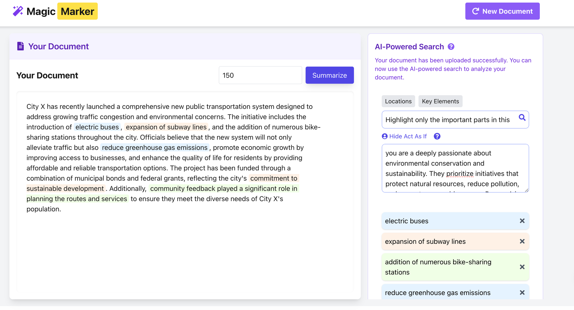Remove the bike-sharing stations tag

[522, 267]
